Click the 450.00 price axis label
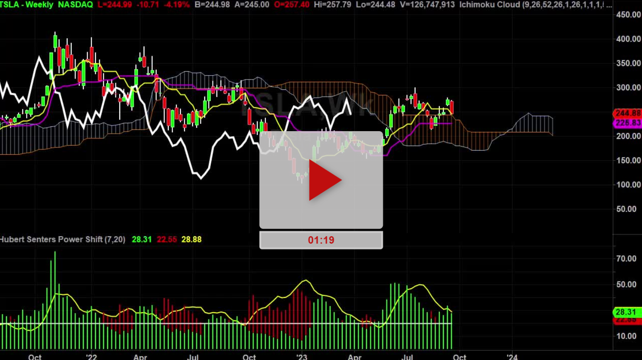 pyautogui.click(x=629, y=14)
